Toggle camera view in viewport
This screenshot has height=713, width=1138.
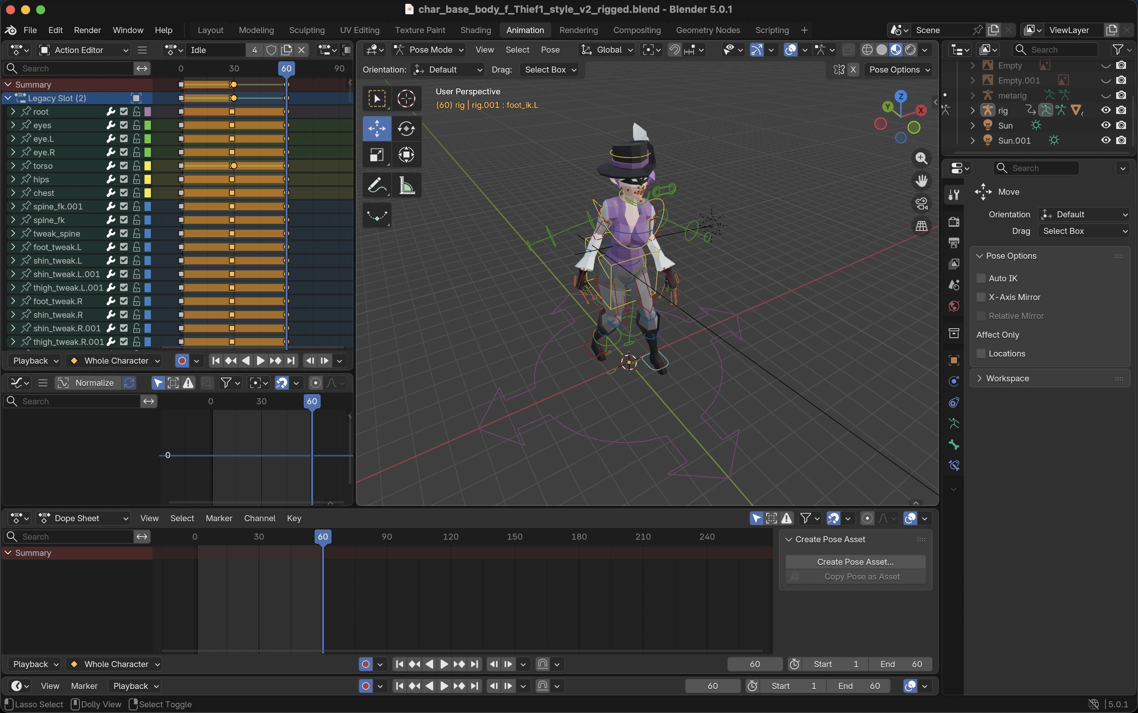pos(921,203)
